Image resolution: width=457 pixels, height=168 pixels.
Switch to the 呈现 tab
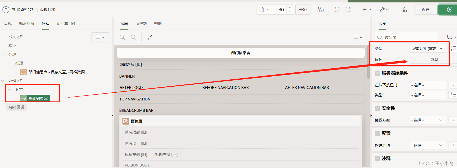tap(8, 24)
